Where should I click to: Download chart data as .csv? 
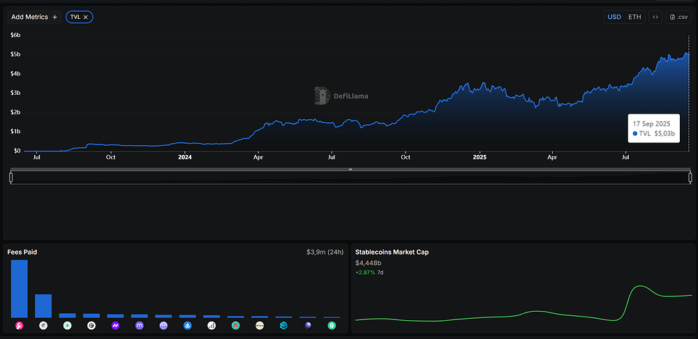tap(679, 17)
